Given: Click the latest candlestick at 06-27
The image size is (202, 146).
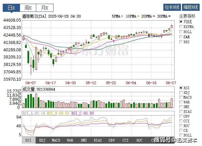Looking at the screenshot, I should click(172, 26).
